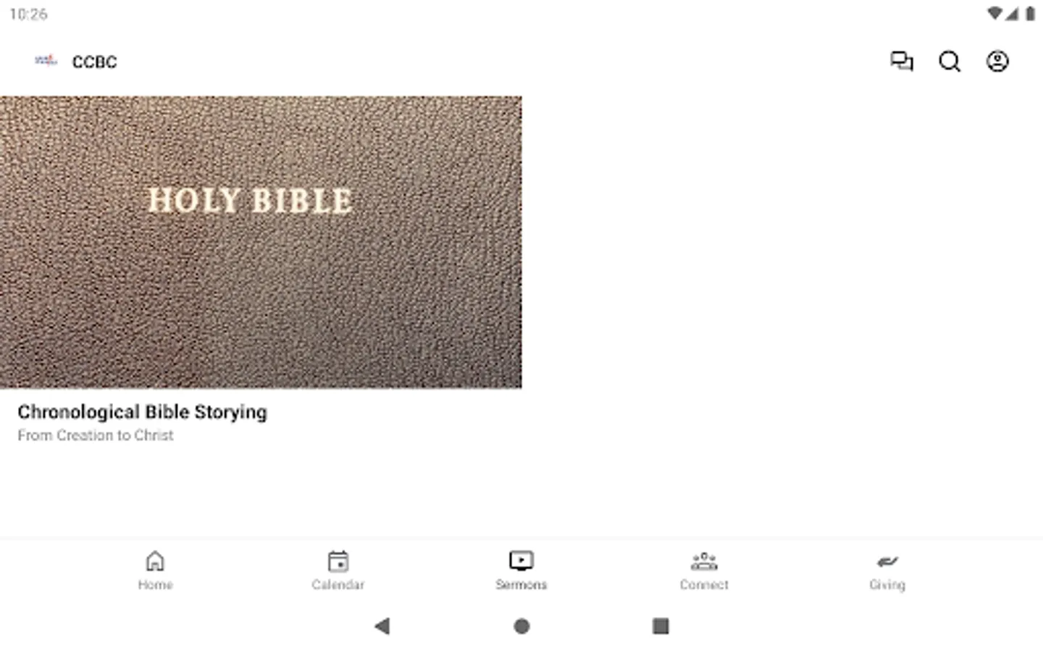Tap the Connect people icon
The height and width of the screenshot is (652, 1043).
704,561
